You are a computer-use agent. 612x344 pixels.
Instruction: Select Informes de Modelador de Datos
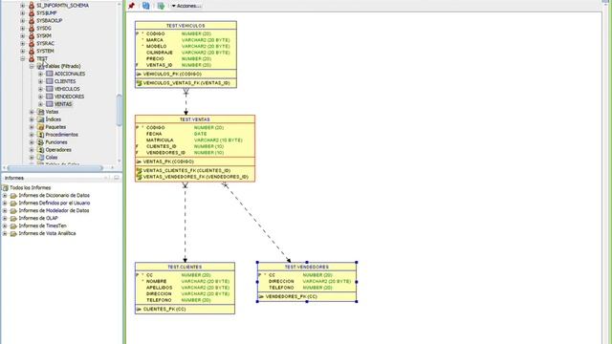(54, 210)
